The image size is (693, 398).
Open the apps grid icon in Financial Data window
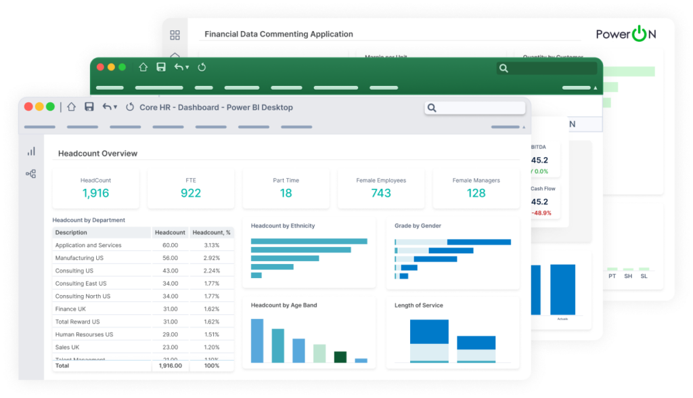175,34
